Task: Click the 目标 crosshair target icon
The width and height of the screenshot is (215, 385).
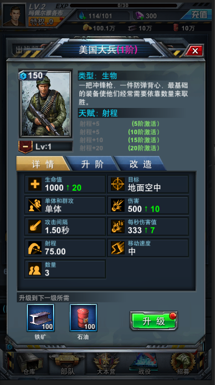Action: [x=118, y=184]
